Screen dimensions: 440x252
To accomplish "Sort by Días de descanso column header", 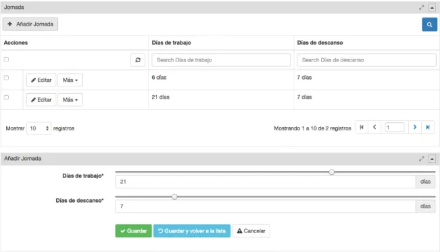I will [320, 43].
